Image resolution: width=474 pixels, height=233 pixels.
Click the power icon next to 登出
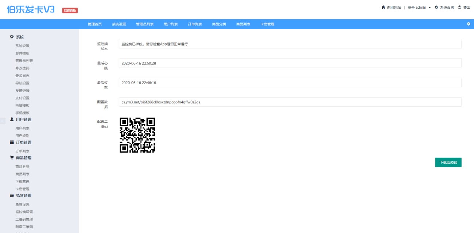click(x=459, y=7)
